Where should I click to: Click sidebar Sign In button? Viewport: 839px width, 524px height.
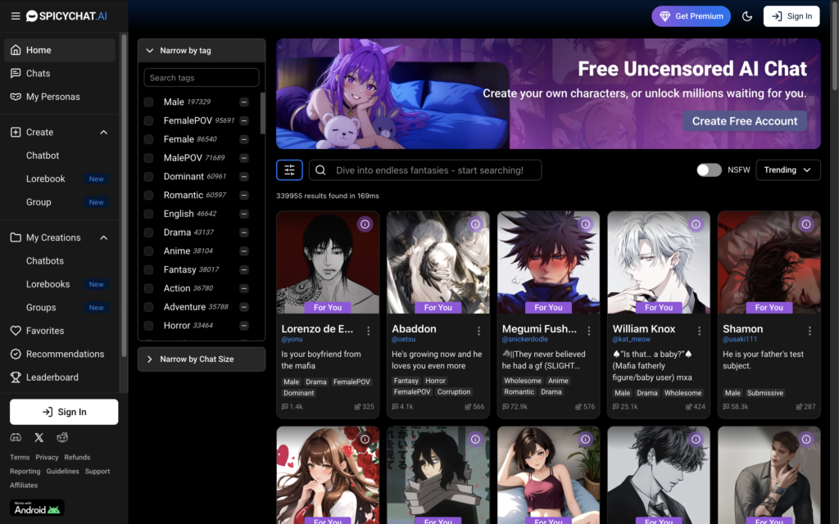pyautogui.click(x=64, y=412)
